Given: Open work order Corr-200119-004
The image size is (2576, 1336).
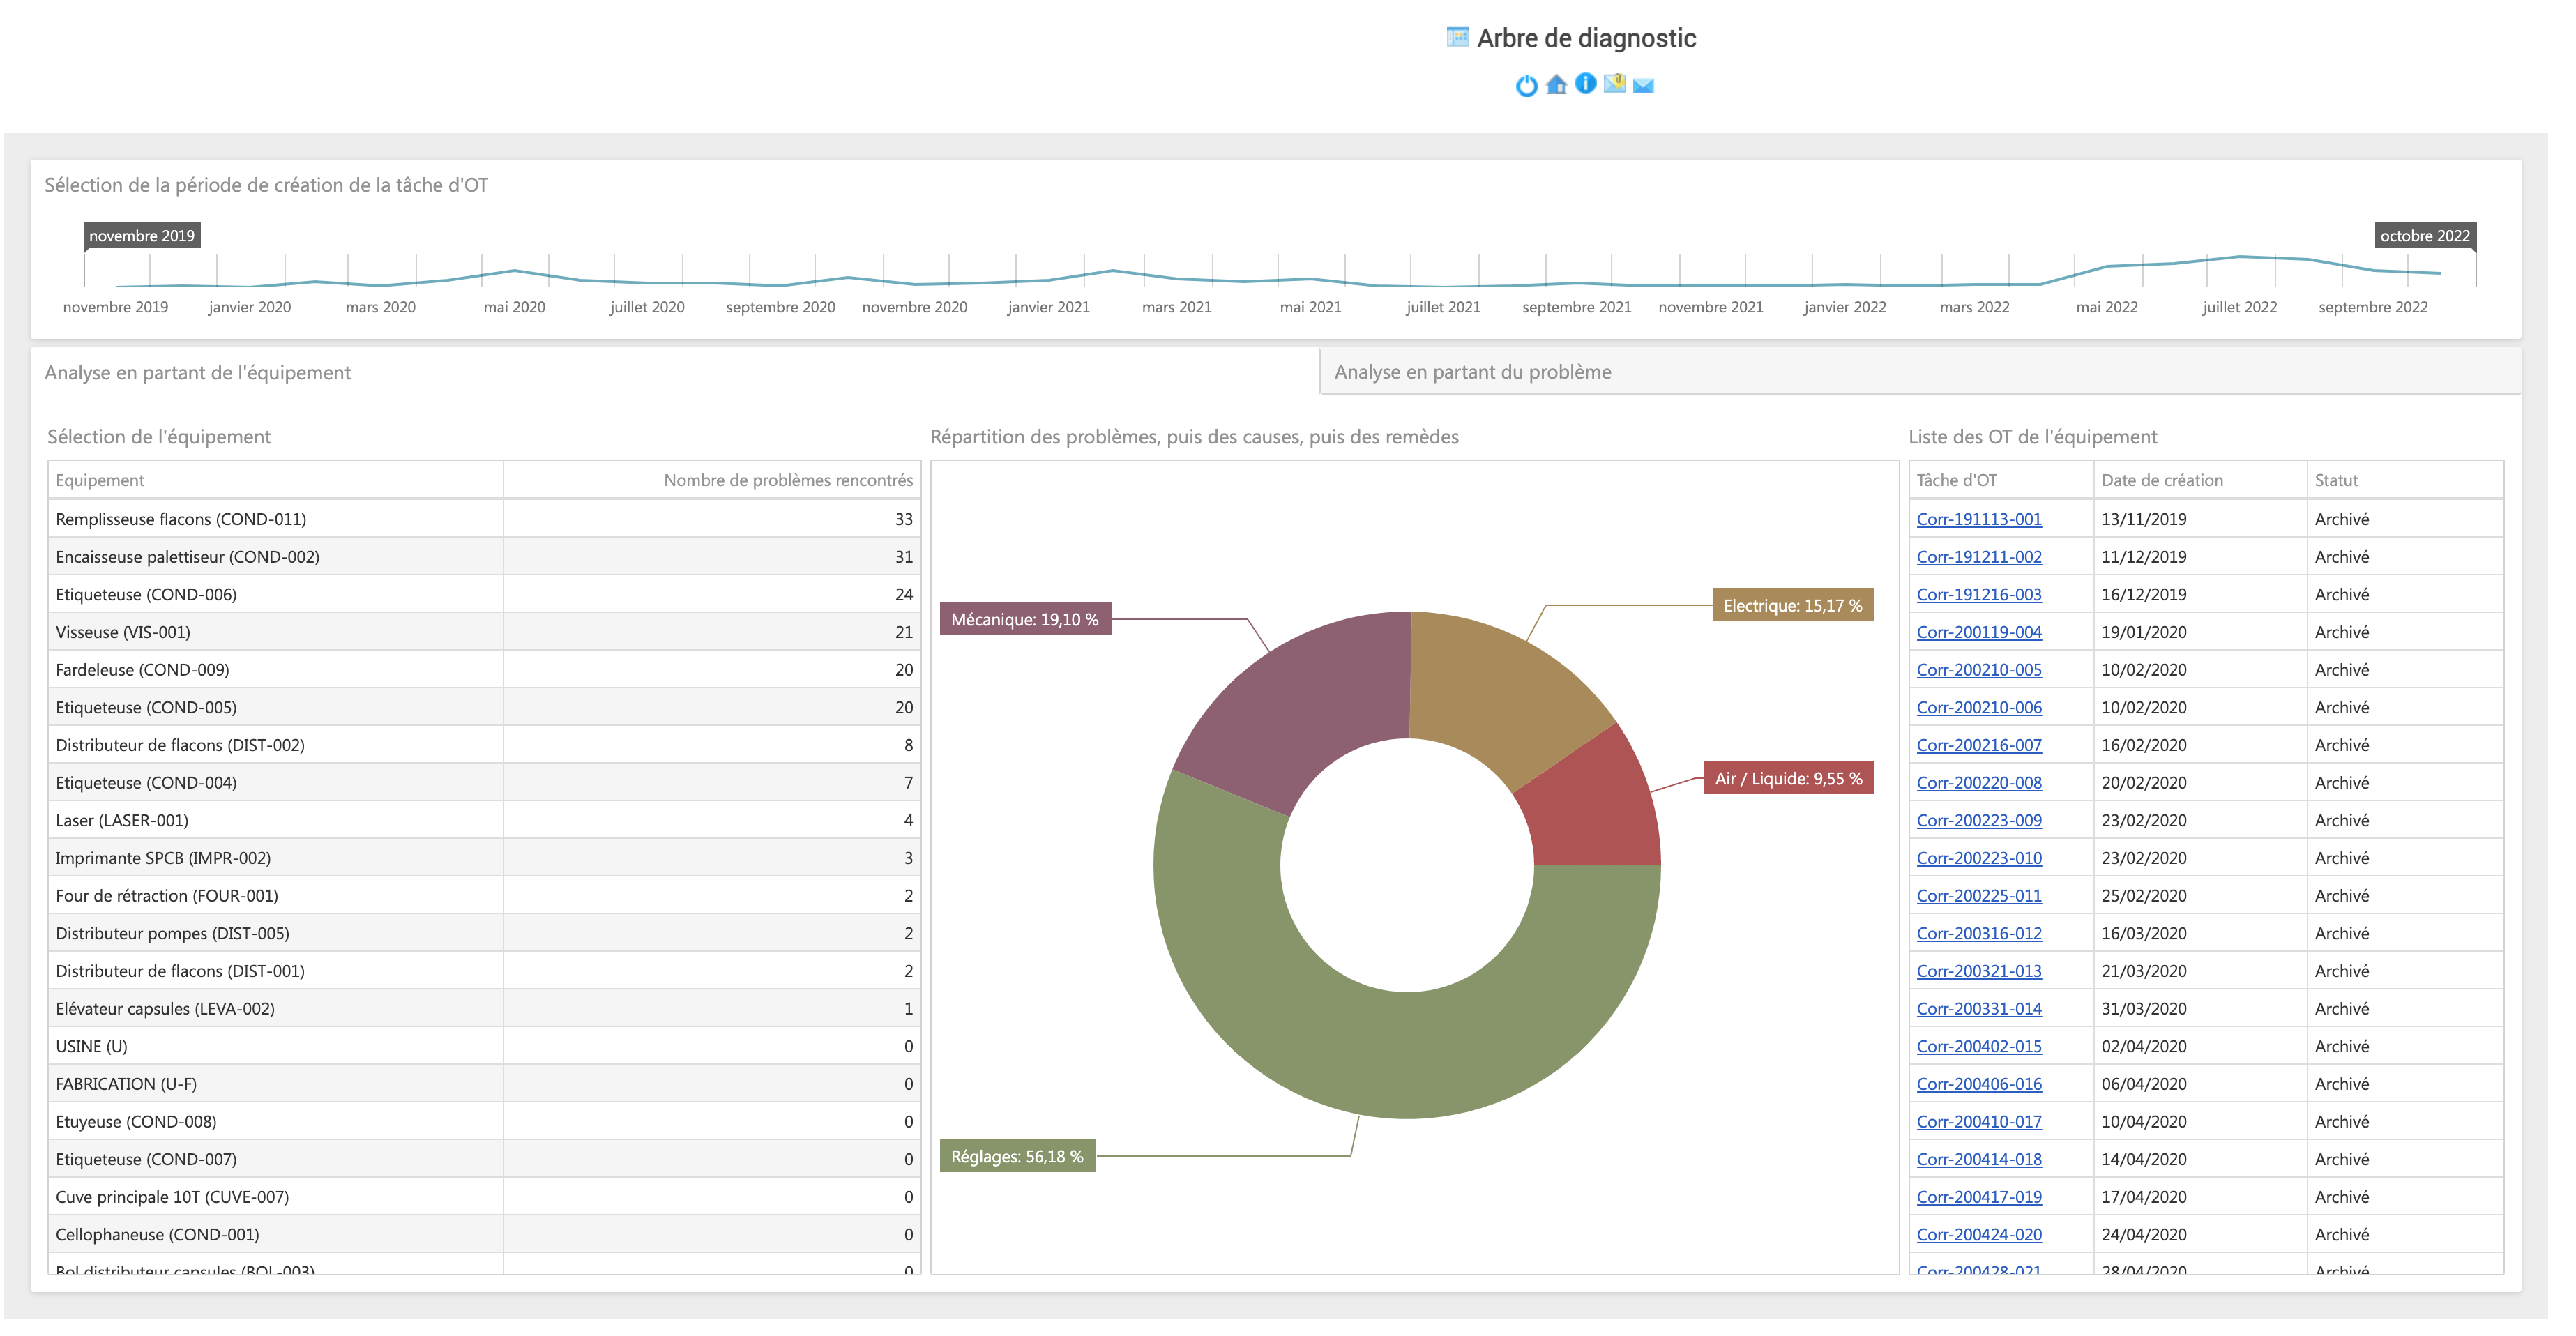Looking at the screenshot, I should tap(1979, 632).
